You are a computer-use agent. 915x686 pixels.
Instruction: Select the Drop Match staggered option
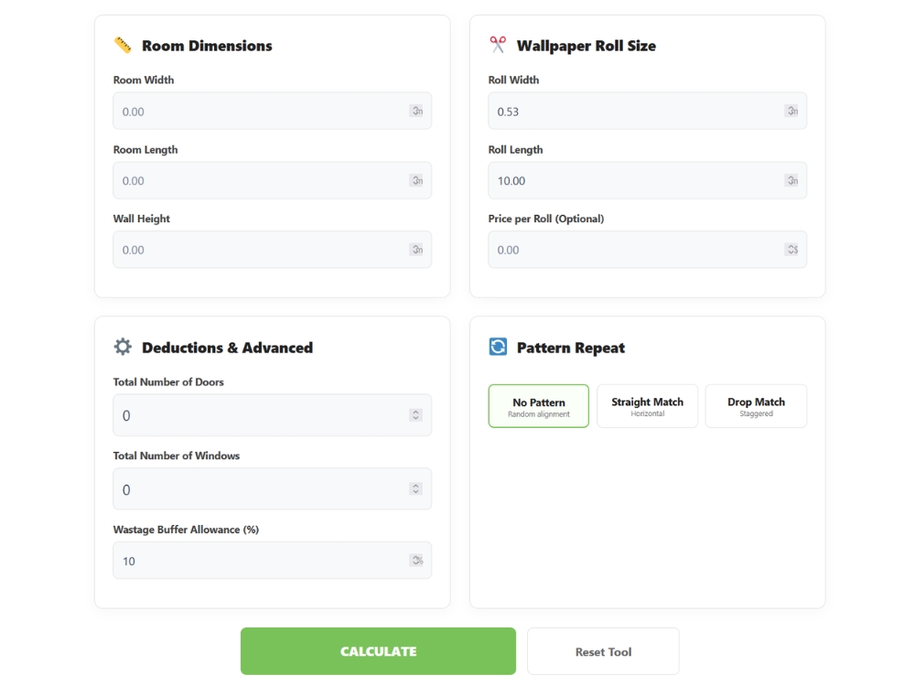[x=756, y=405]
